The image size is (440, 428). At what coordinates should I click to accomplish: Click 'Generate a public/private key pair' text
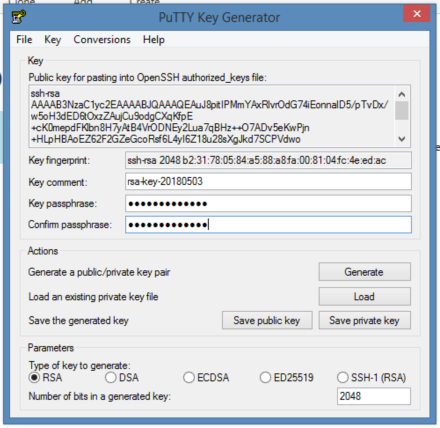coord(99,272)
